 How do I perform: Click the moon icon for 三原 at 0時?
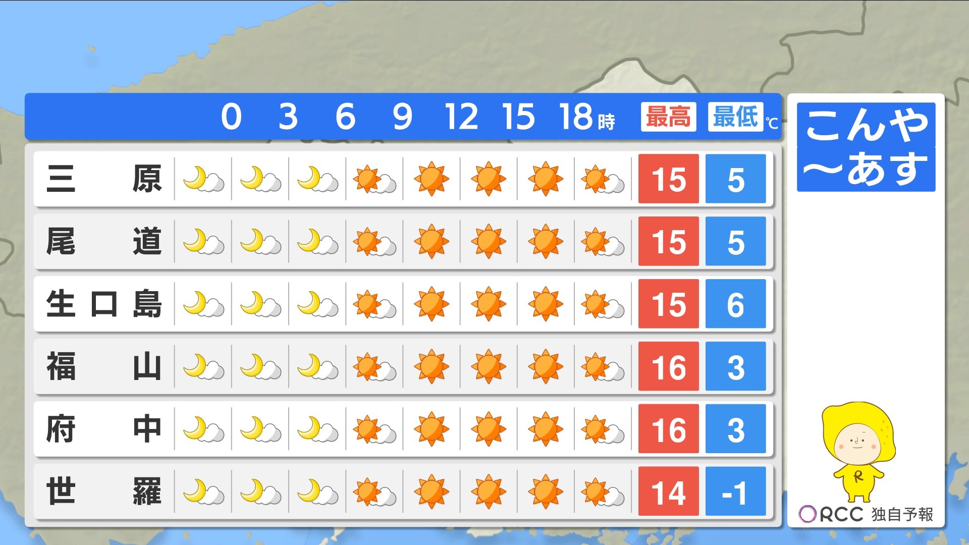203,179
